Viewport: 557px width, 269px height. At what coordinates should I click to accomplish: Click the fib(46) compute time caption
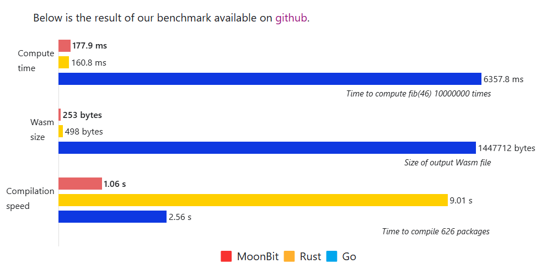(418, 94)
